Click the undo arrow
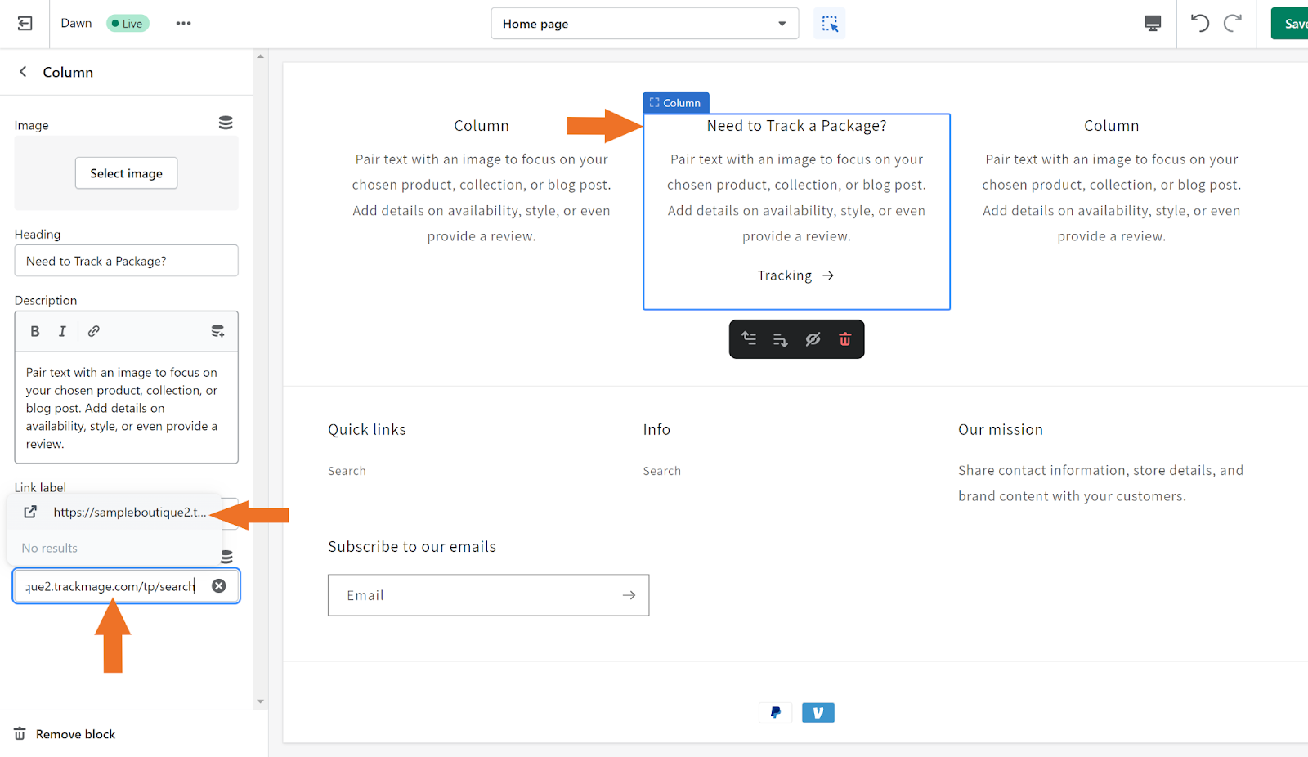 [1199, 23]
